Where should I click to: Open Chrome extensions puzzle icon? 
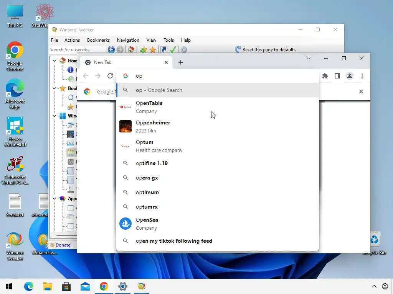click(x=325, y=76)
